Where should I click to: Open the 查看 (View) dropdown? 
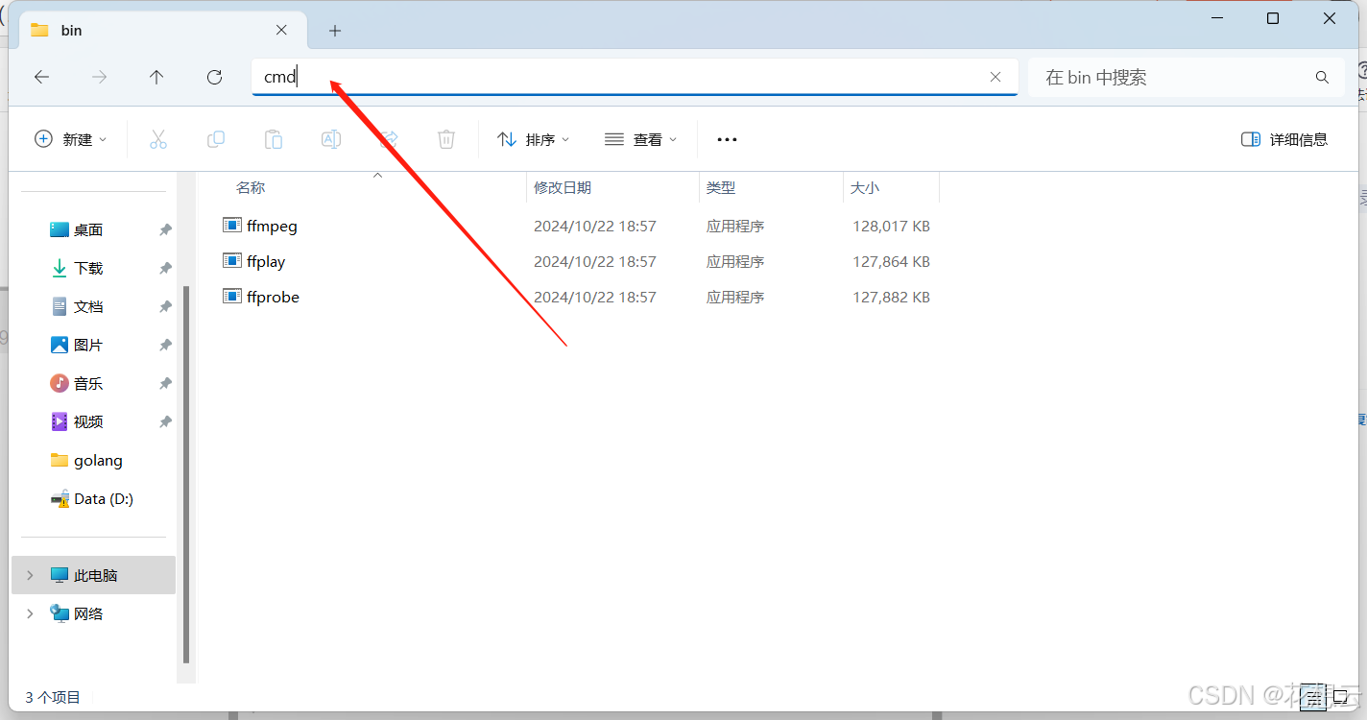pos(641,139)
